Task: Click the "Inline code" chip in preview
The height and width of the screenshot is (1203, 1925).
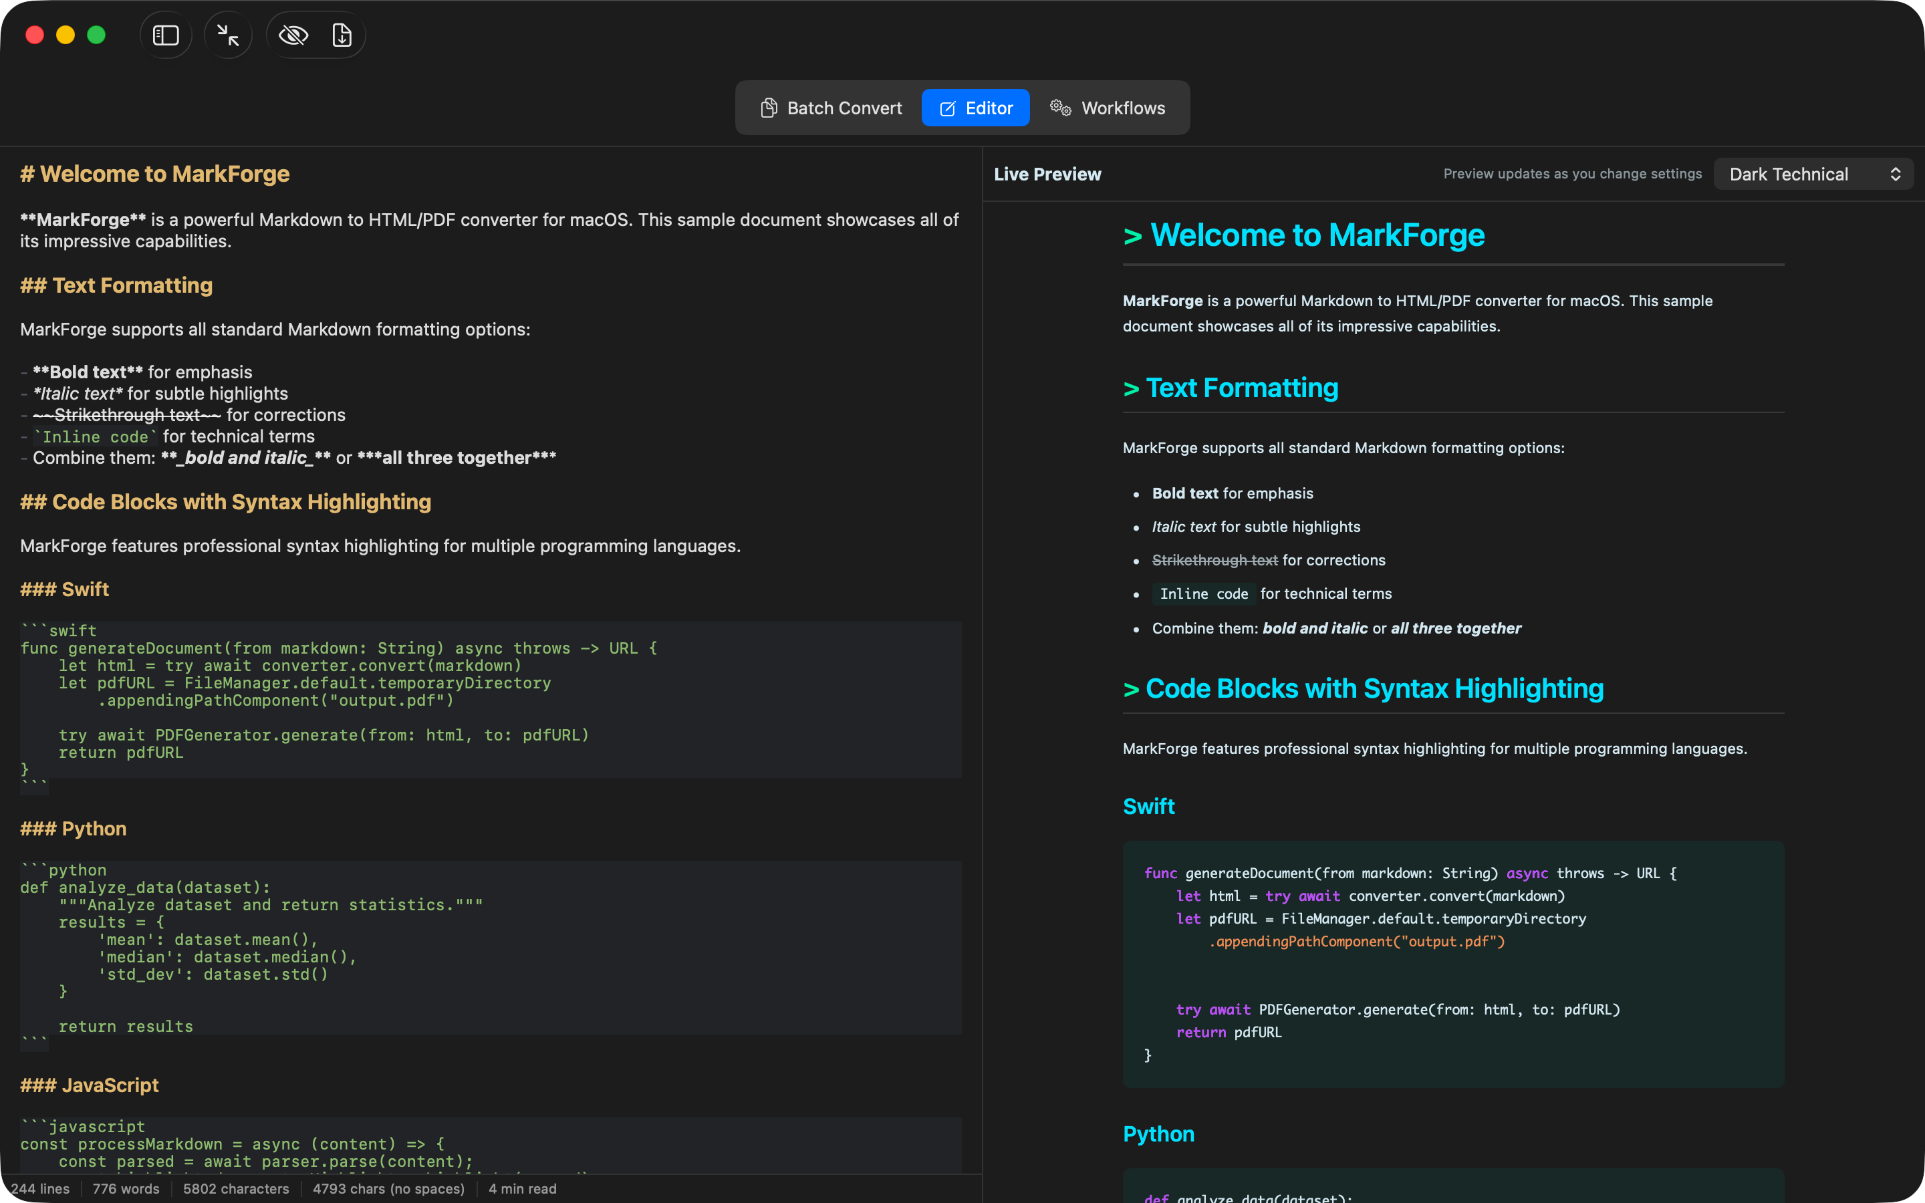Action: point(1204,594)
